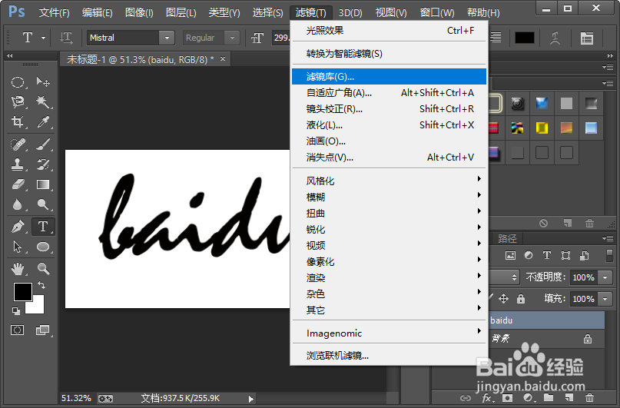Select the 背景 layer
The image size is (620, 408).
546,339
